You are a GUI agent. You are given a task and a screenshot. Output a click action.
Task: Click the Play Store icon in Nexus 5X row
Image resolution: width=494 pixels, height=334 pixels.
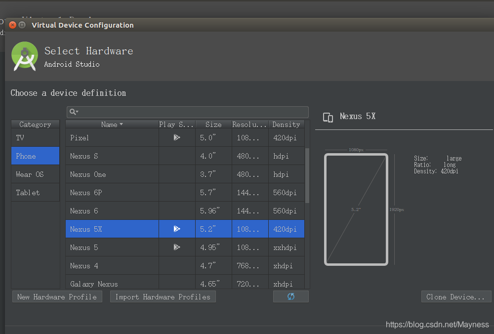click(177, 229)
